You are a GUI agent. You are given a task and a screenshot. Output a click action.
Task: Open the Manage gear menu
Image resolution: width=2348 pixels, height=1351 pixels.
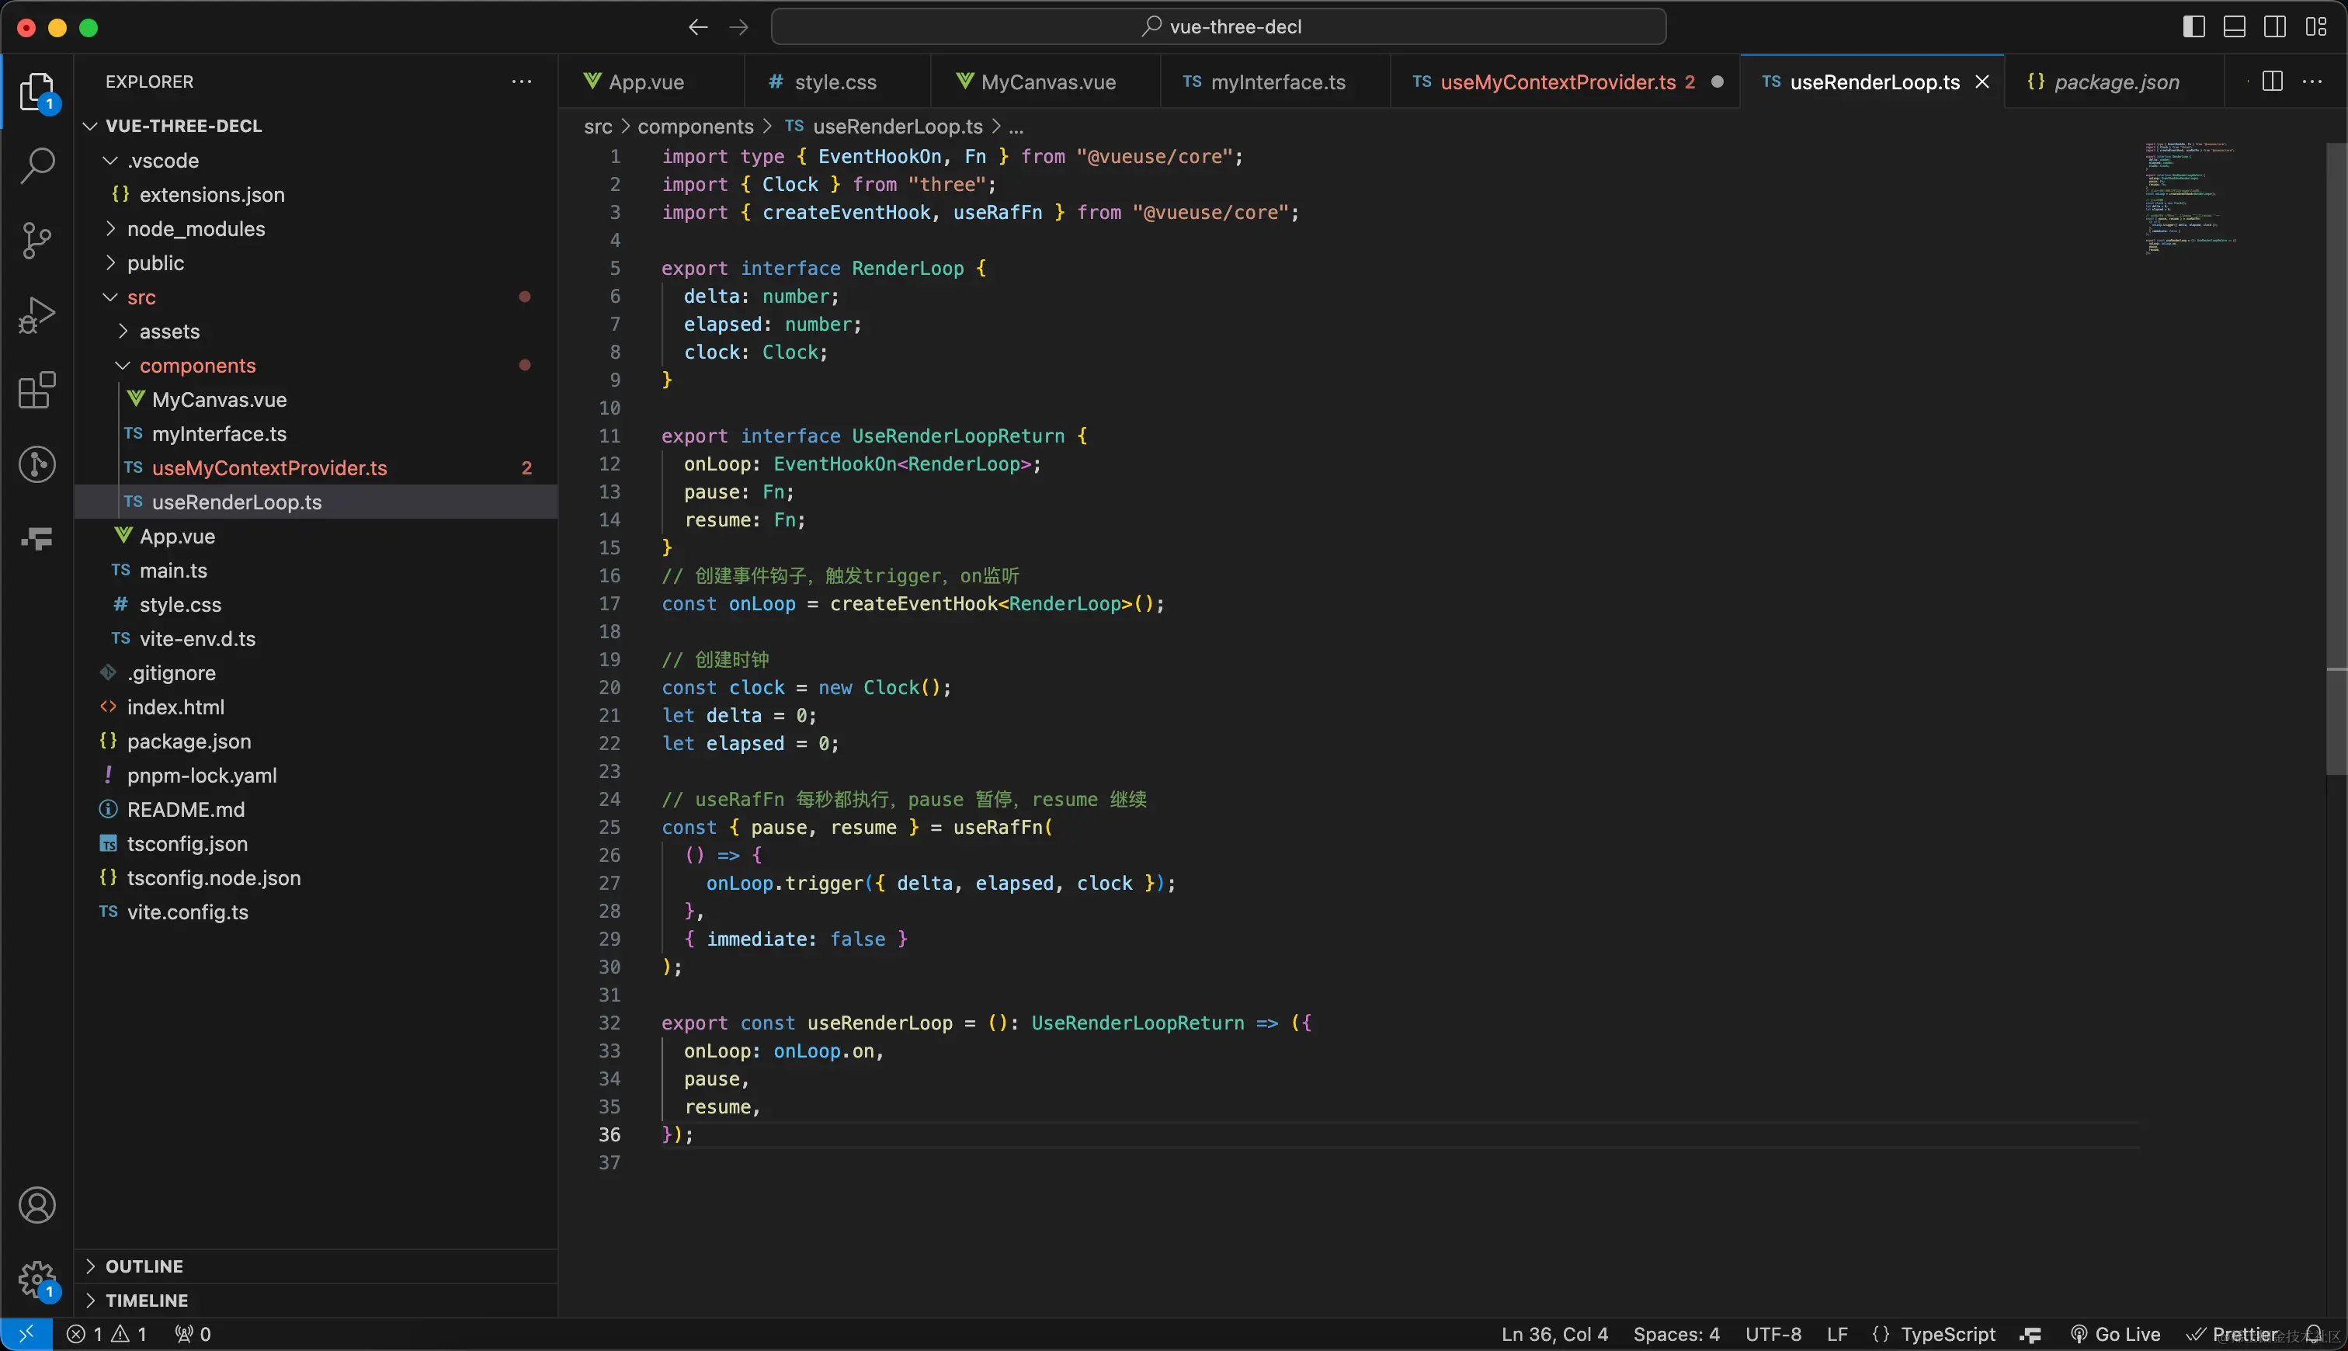37,1279
